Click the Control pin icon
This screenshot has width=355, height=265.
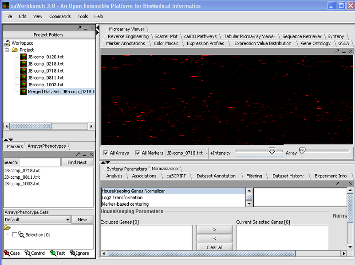tap(28, 253)
